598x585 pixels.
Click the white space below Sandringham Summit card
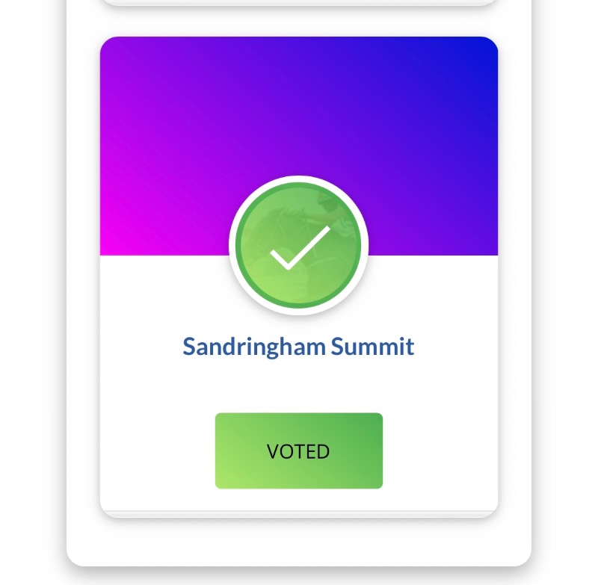[x=298, y=542]
